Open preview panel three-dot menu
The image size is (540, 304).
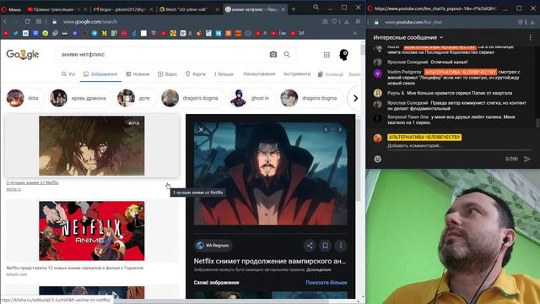(341, 246)
